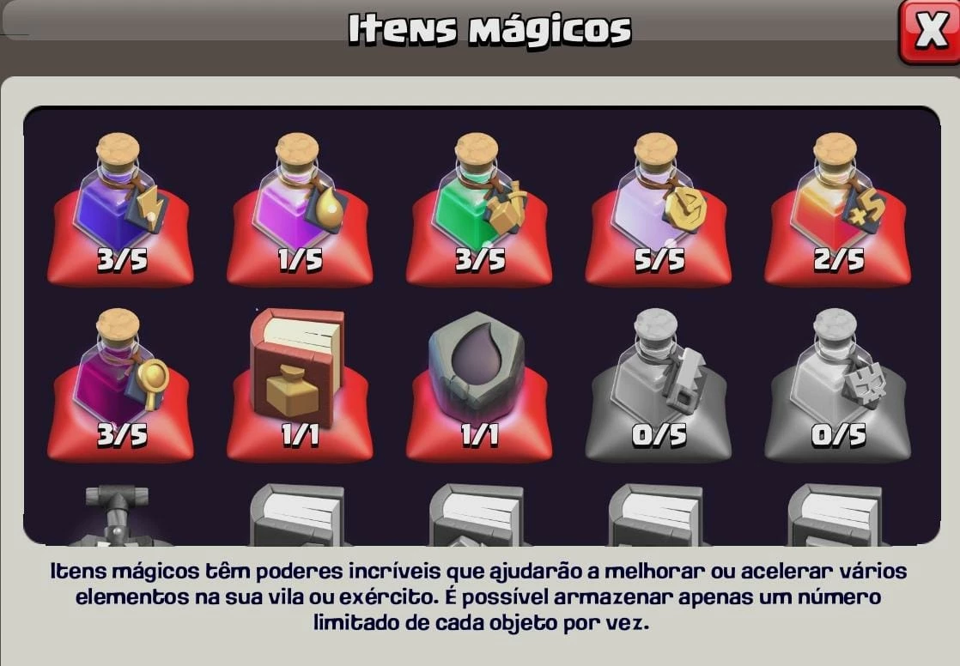Choose the lilac Clock Tower Potion
Image resolution: width=960 pixels, height=666 pixels.
coord(658,208)
